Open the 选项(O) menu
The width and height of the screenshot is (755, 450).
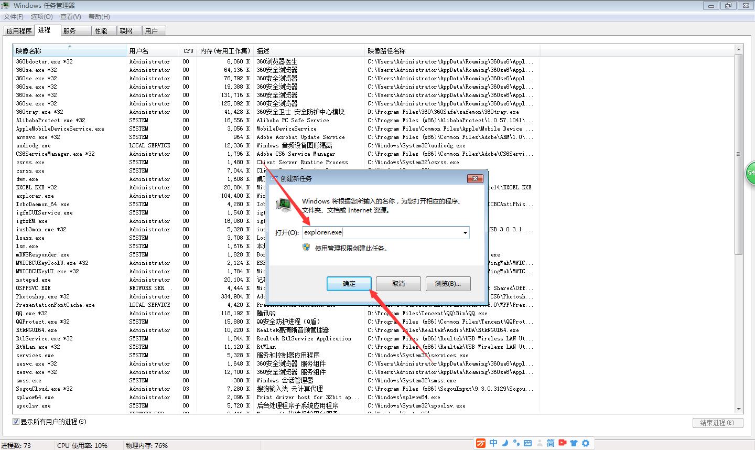[x=42, y=17]
